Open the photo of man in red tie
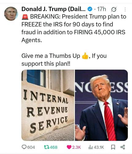The height and width of the screenshot is (154, 132). [x=101, y=105]
